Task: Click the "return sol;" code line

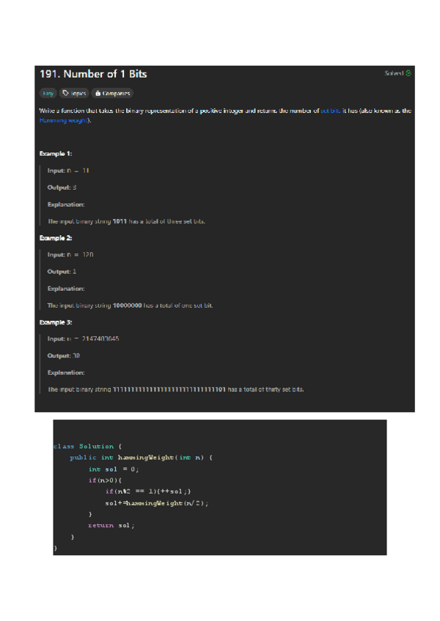Action: tap(111, 525)
